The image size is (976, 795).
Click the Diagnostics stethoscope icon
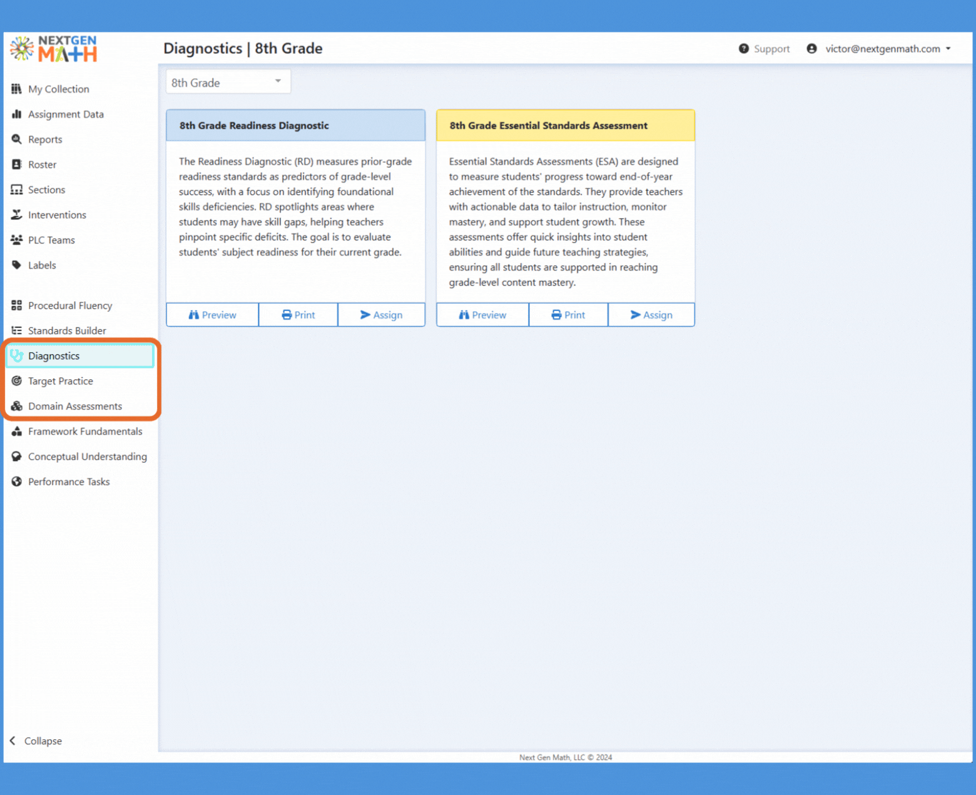(17, 356)
